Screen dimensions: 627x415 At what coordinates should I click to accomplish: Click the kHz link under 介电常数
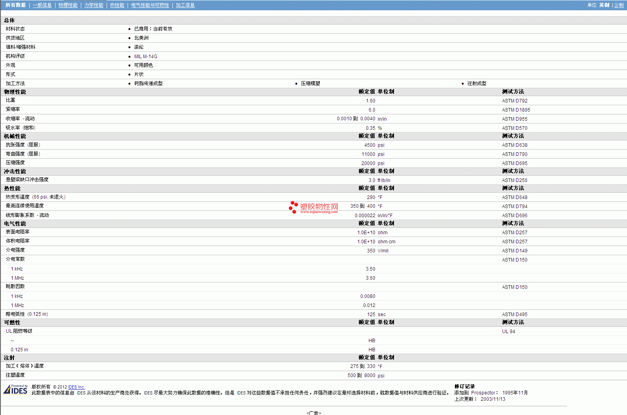click(x=19, y=269)
